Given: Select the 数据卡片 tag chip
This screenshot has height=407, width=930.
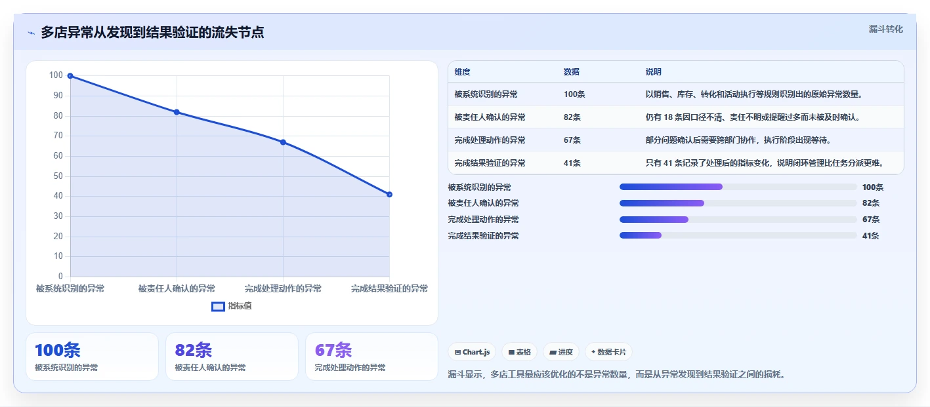Looking at the screenshot, I should click(608, 352).
